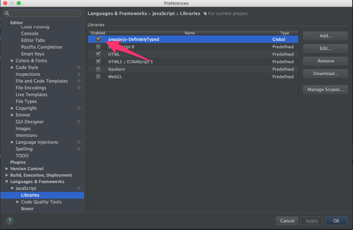Image resolution: width=353 pixels, height=230 pixels.
Task: Open Manage Scopes... dialog
Action: 326,89
